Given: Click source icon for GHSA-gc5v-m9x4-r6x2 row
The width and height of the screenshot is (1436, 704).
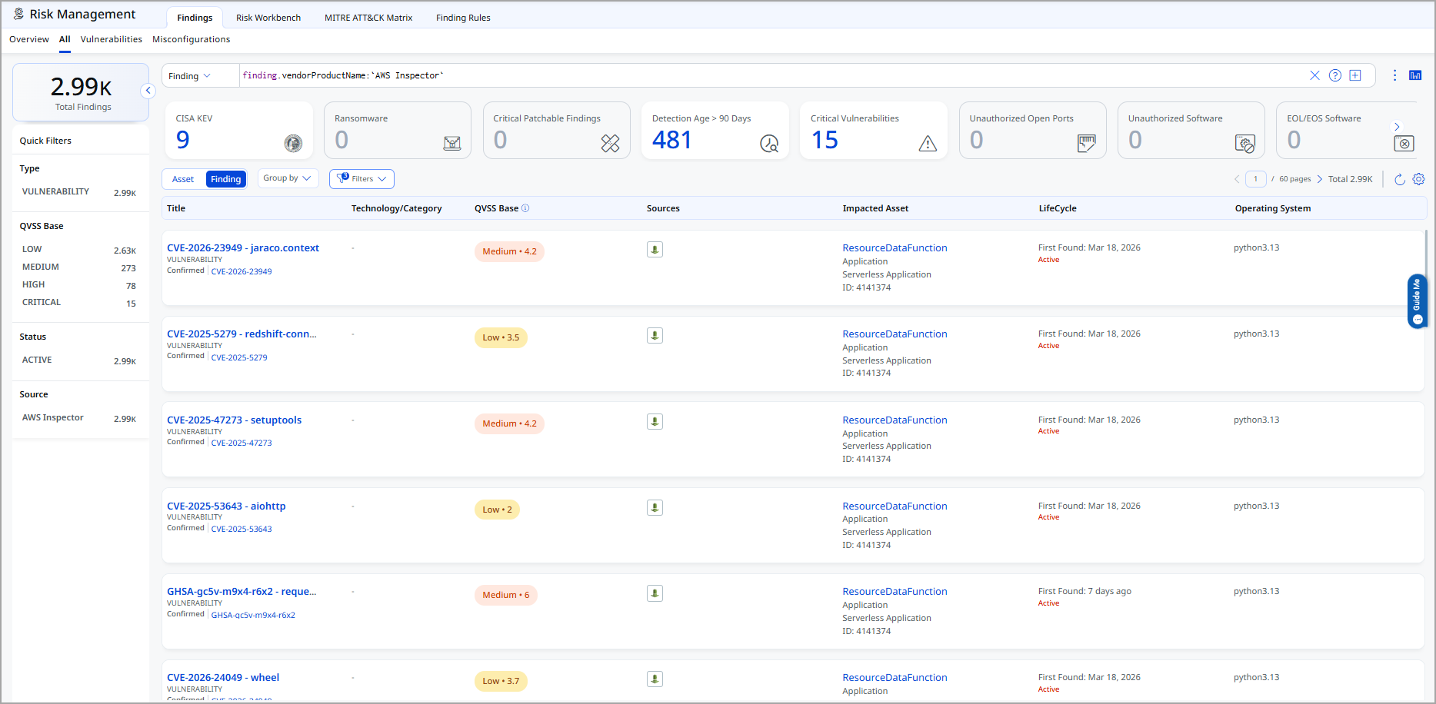Looking at the screenshot, I should (x=655, y=593).
